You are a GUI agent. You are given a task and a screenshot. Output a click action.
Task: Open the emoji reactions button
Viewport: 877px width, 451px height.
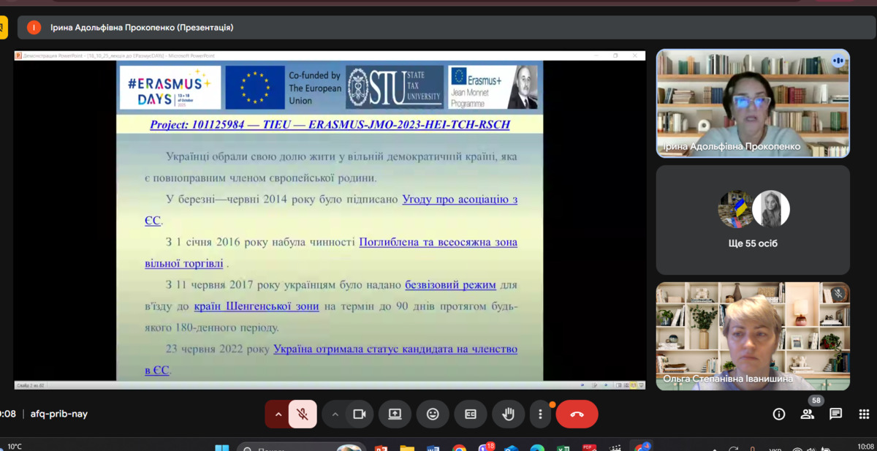433,414
